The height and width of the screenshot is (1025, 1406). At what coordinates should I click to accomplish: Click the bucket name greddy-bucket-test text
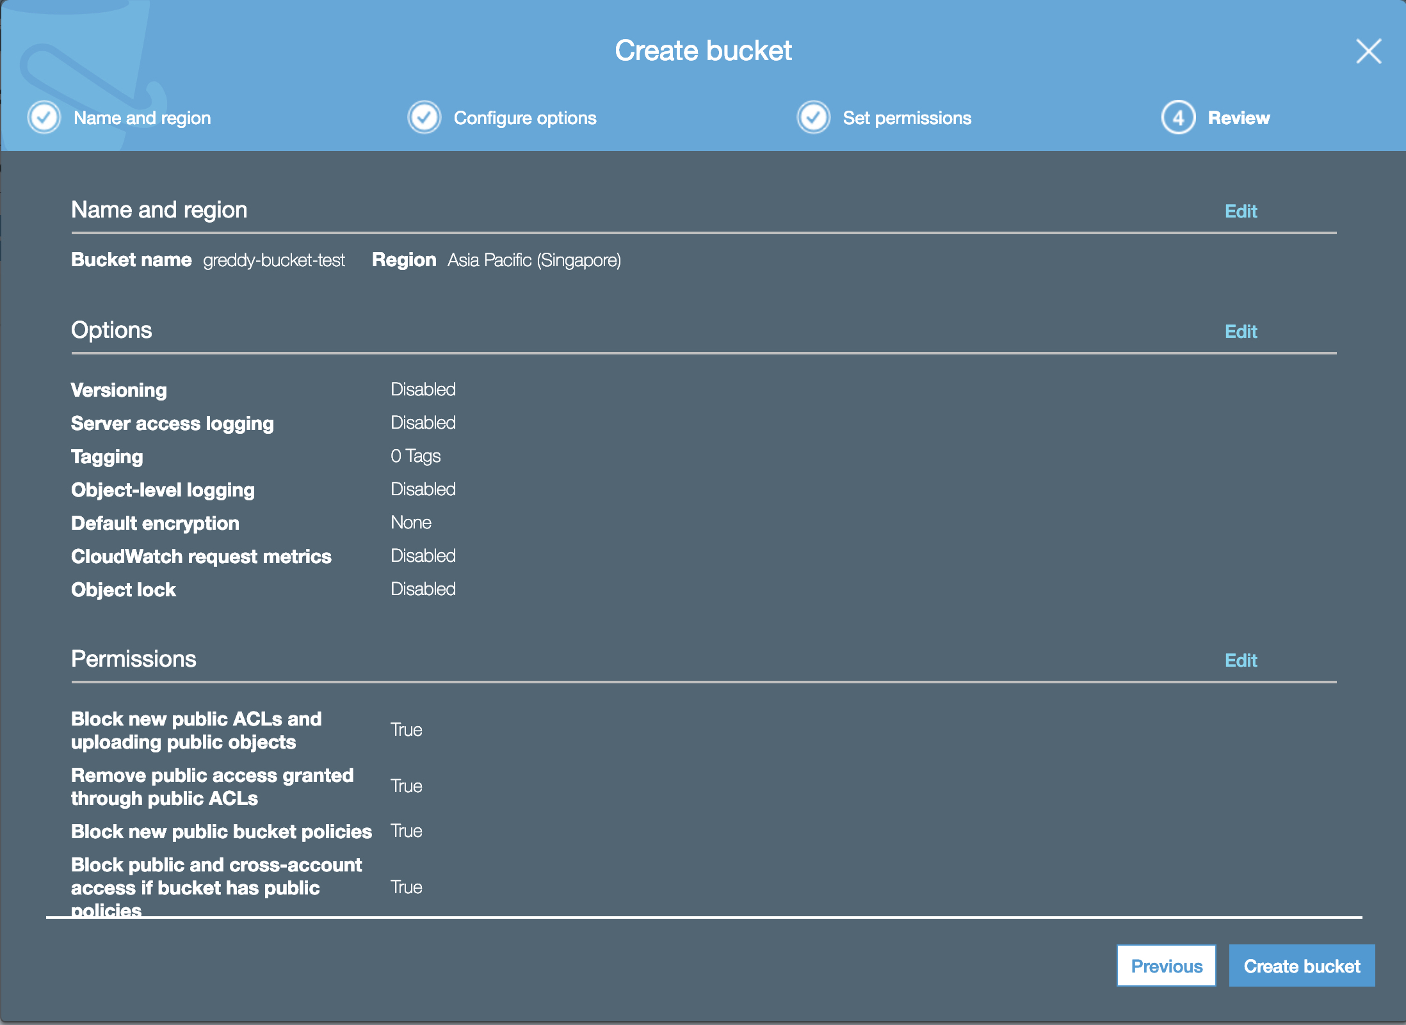pos(274,260)
